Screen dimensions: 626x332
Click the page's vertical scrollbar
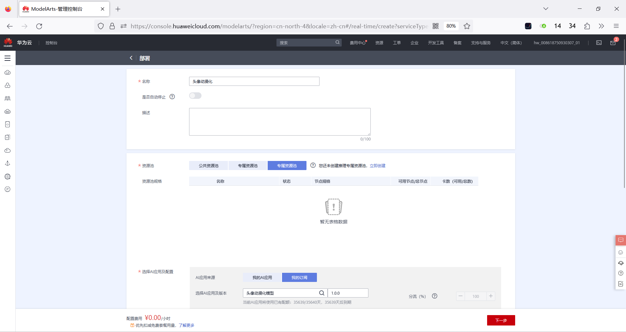(624, 114)
